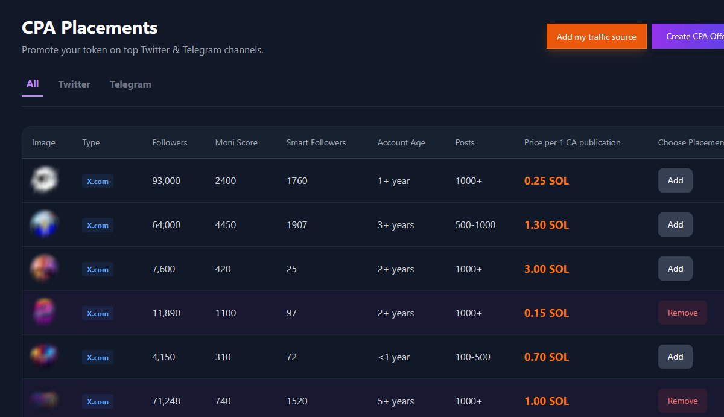The width and height of the screenshot is (724, 417).
Task: Select the All tab
Action: tap(32, 83)
